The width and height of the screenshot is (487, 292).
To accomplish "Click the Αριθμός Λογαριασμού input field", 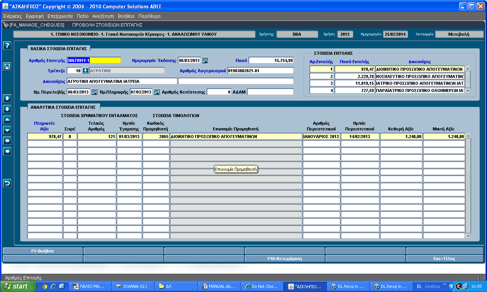I will click(x=260, y=70).
